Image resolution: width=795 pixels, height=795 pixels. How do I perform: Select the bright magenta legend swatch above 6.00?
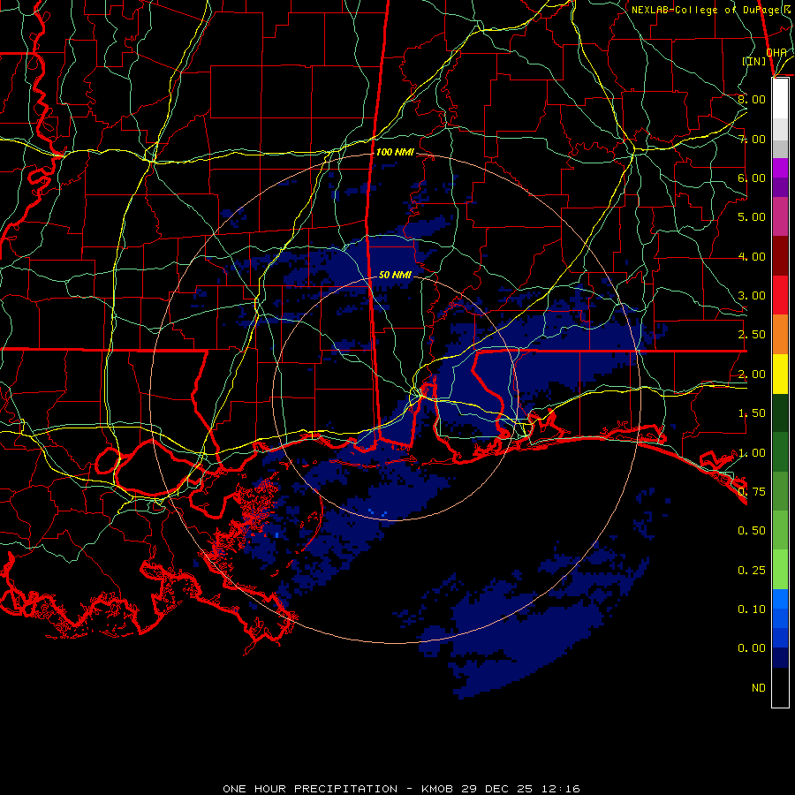coord(780,168)
